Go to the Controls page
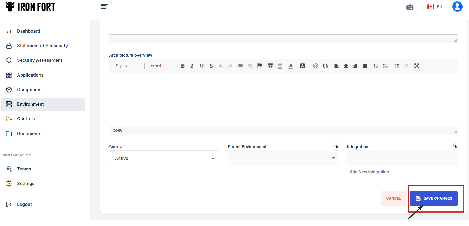469x226 pixels. point(26,119)
